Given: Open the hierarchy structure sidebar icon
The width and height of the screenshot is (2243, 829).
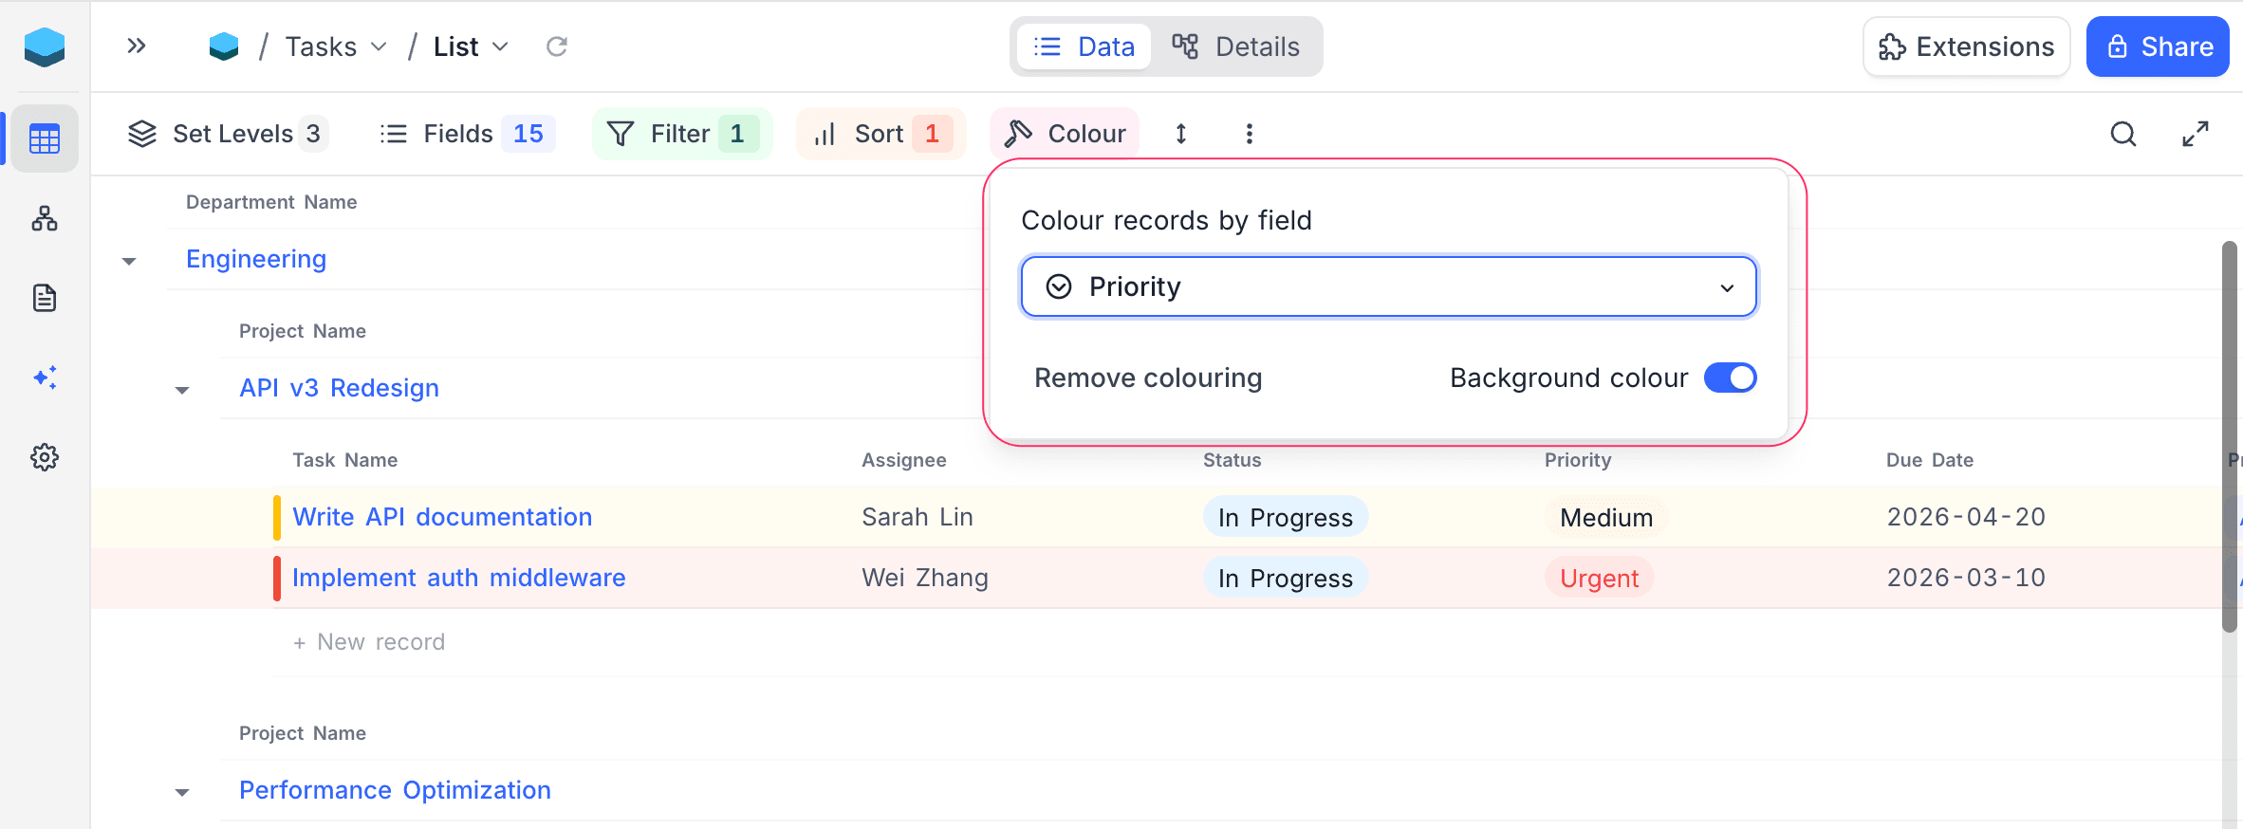Looking at the screenshot, I should [45, 219].
